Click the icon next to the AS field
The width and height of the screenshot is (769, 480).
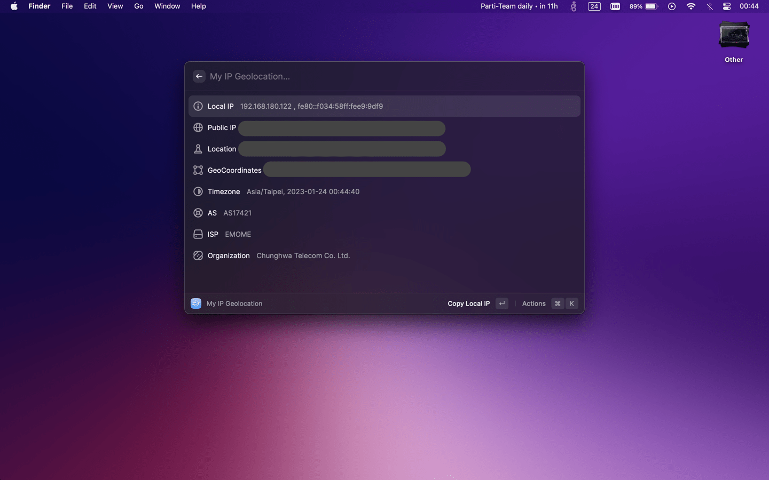[198, 212]
